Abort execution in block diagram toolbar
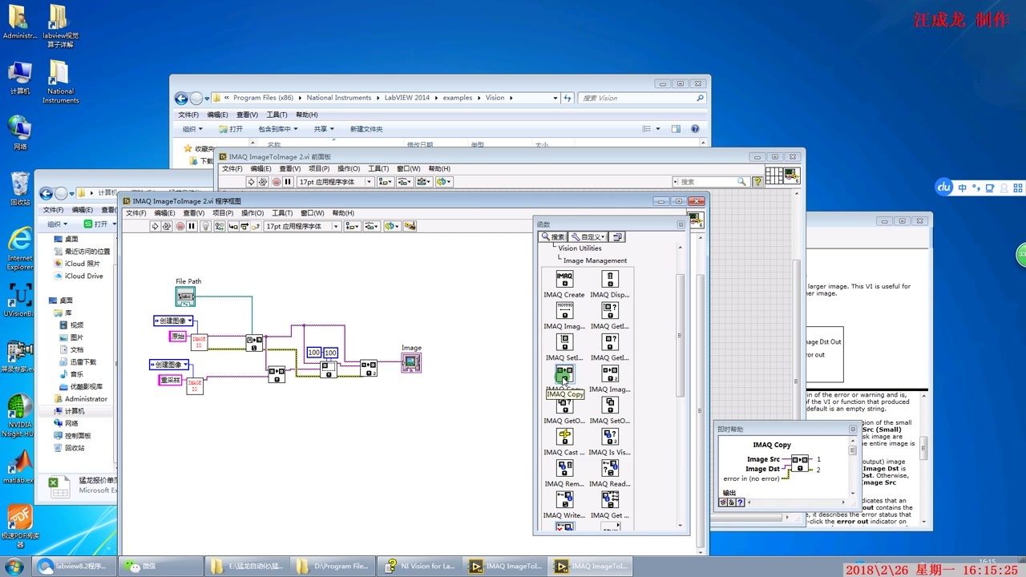 point(180,227)
